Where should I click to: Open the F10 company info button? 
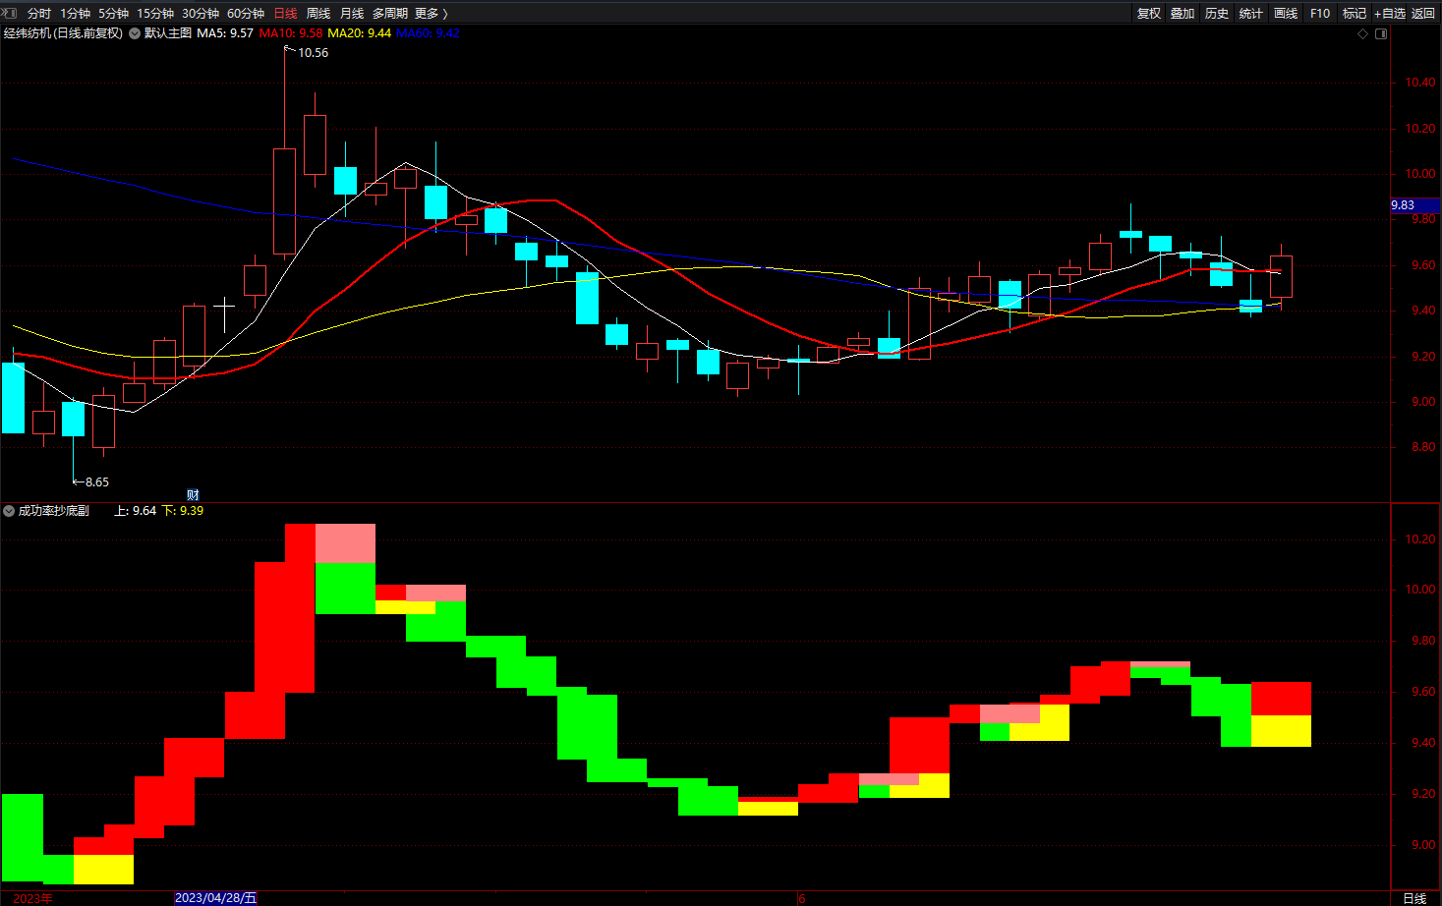tap(1320, 13)
